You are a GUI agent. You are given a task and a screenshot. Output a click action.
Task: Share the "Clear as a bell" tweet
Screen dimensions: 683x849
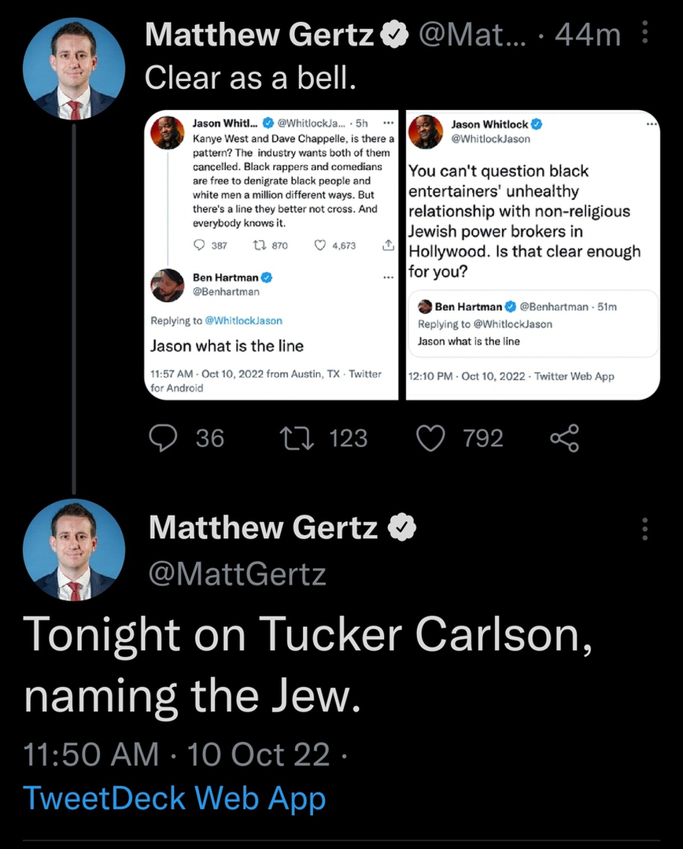click(x=564, y=437)
